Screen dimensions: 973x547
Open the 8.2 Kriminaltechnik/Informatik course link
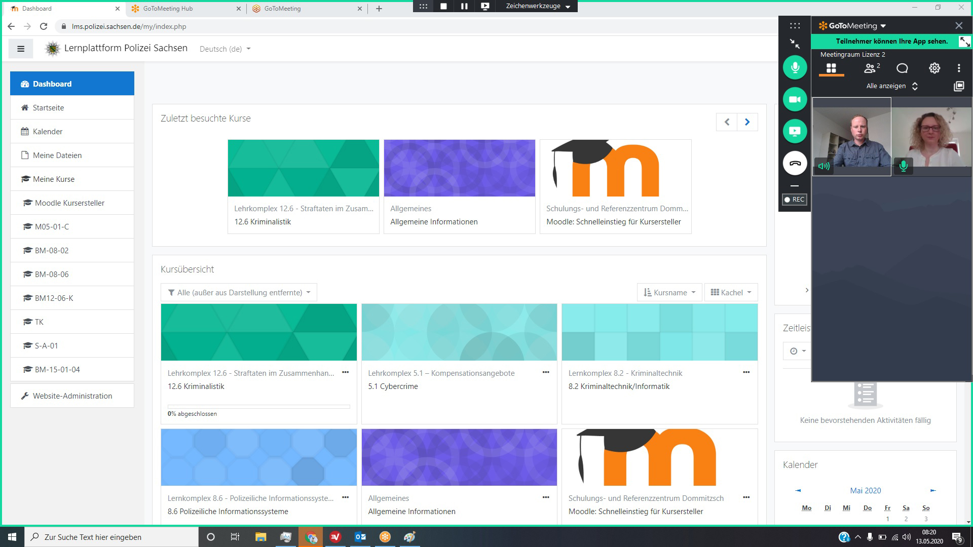point(619,386)
